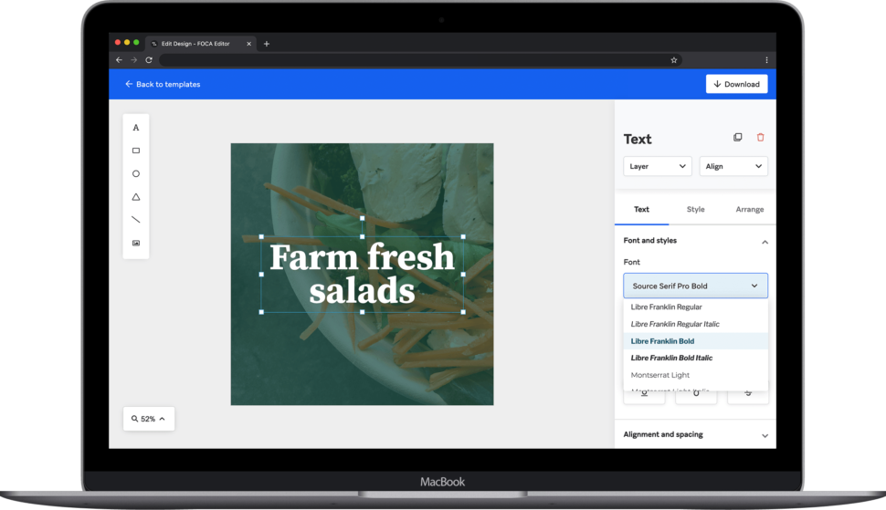Open the browser's three-dot menu
The height and width of the screenshot is (510, 886).
coord(766,60)
